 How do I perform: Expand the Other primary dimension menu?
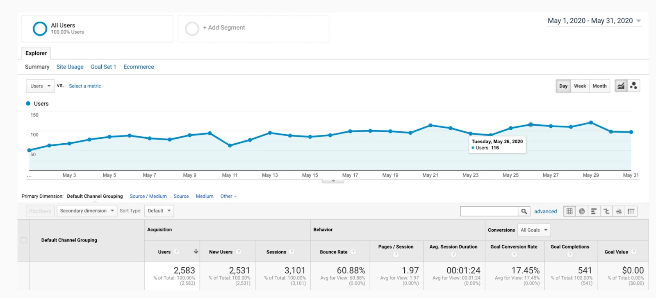228,196
